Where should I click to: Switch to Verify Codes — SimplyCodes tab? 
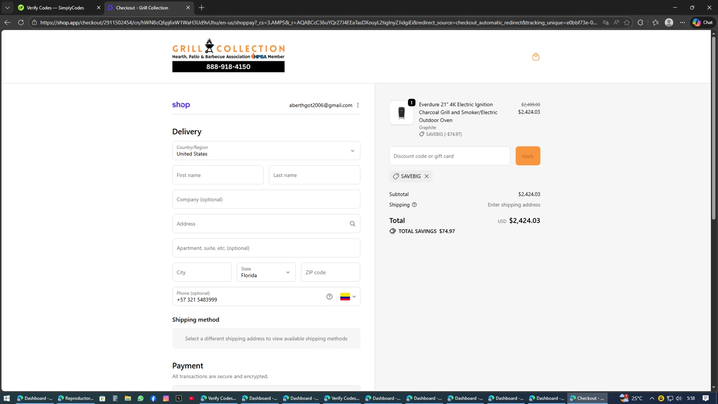point(58,8)
